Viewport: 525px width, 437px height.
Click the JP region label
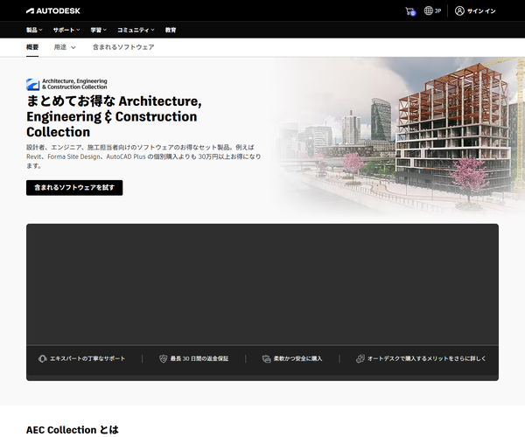[437, 11]
